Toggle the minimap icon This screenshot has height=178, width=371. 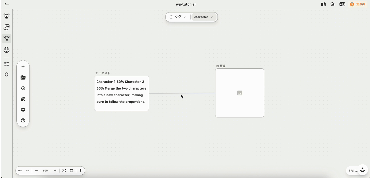(72, 171)
